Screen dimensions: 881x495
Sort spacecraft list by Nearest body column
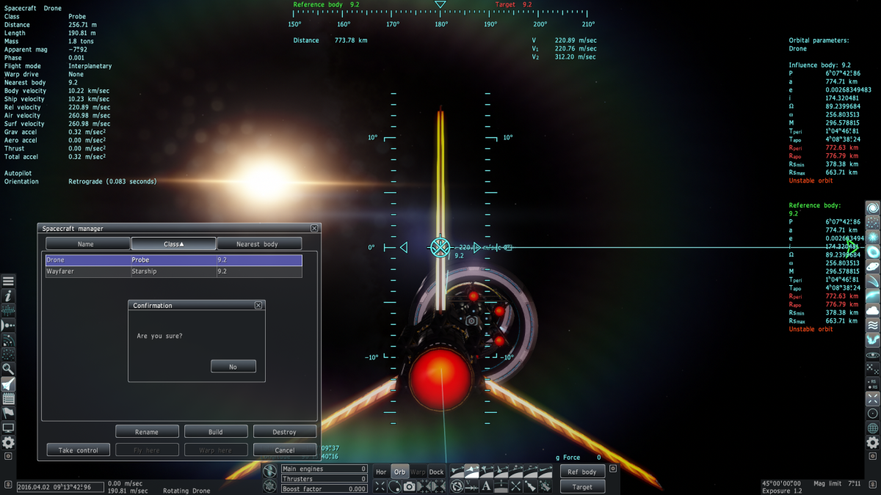[259, 243]
